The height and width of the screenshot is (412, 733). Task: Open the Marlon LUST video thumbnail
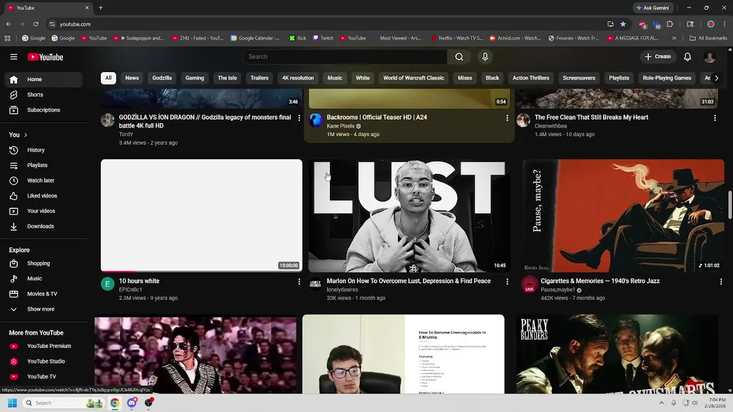pyautogui.click(x=409, y=215)
